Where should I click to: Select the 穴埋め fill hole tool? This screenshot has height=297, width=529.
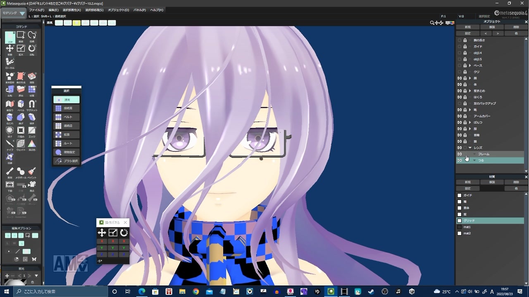tap(21, 132)
